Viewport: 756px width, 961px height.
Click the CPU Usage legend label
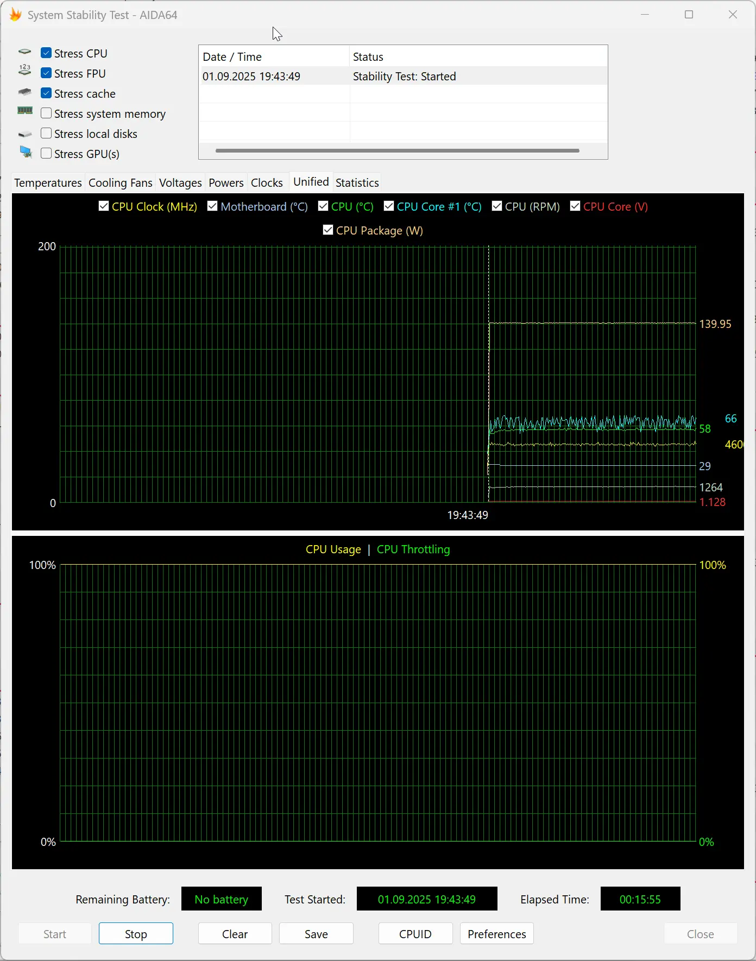click(x=333, y=549)
